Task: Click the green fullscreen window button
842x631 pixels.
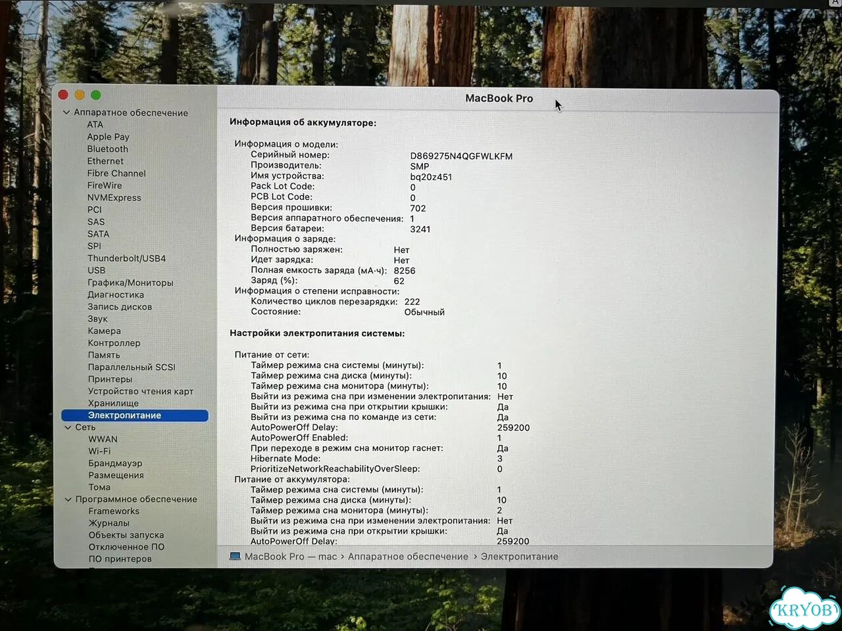Action: coord(96,95)
